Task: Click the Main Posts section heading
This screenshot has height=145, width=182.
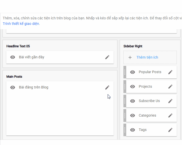Action: [14, 77]
